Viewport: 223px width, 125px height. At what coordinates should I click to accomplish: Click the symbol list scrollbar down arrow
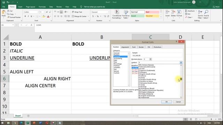(x=181, y=97)
